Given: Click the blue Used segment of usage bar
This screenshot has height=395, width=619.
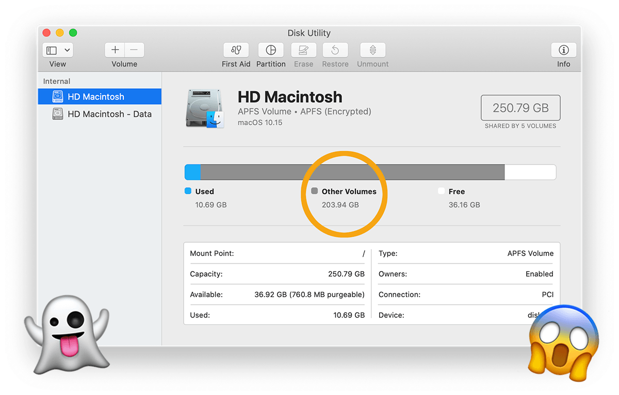Looking at the screenshot, I should point(193,172).
